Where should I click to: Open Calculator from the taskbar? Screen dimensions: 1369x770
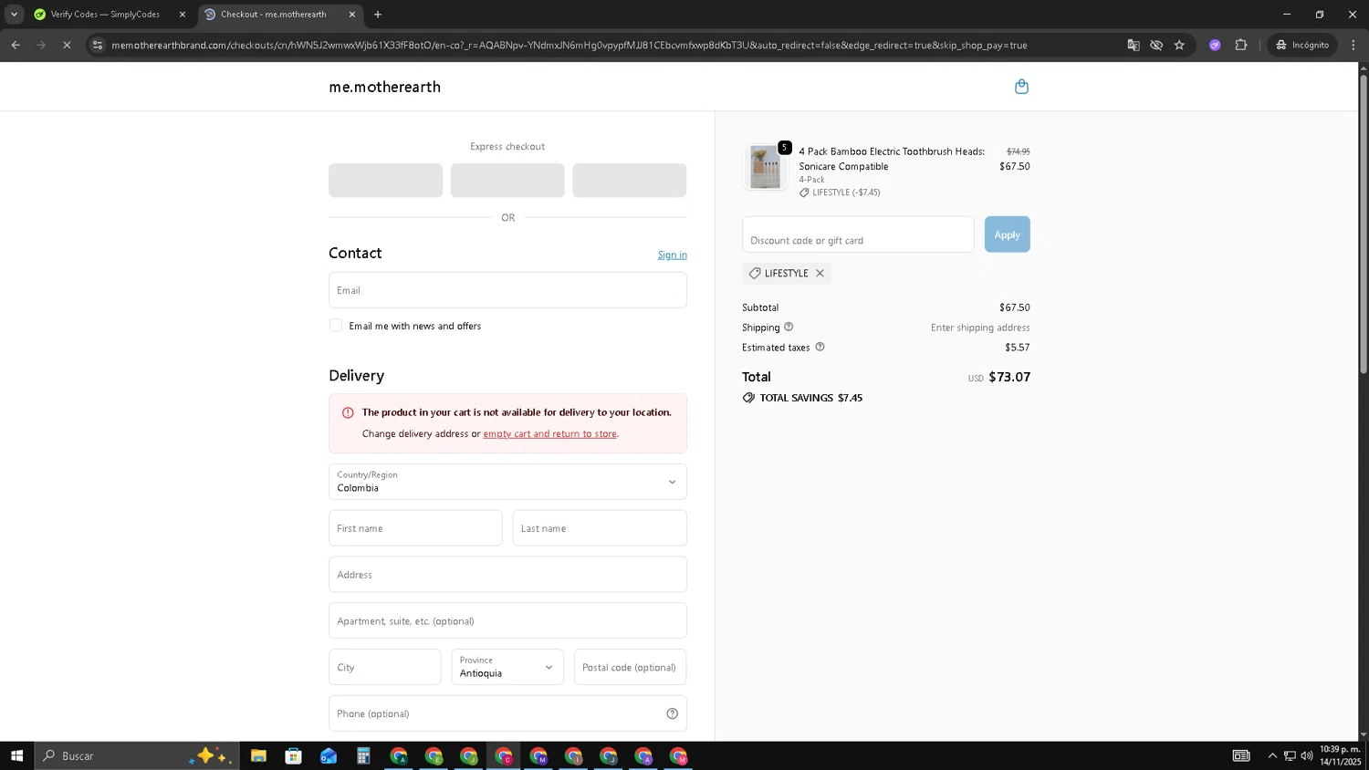click(x=363, y=755)
